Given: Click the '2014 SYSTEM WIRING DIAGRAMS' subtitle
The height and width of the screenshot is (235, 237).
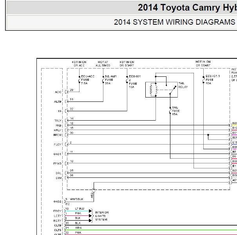Looking at the screenshot, I should pos(174,22).
